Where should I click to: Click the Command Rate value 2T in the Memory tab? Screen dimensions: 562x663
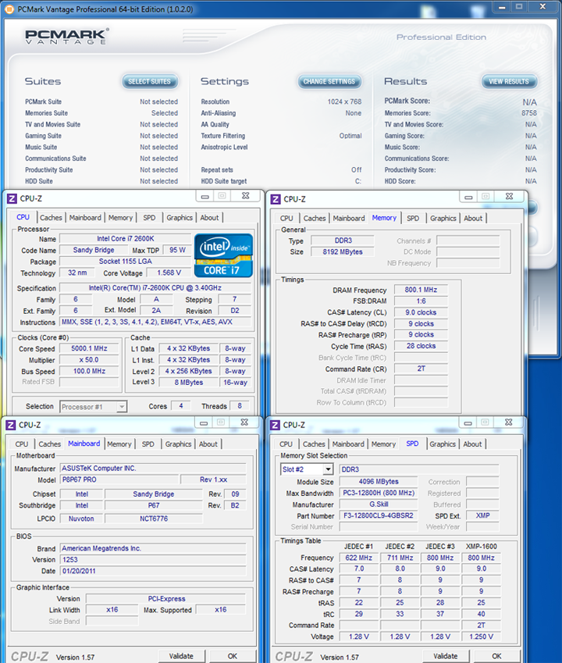[x=421, y=369]
